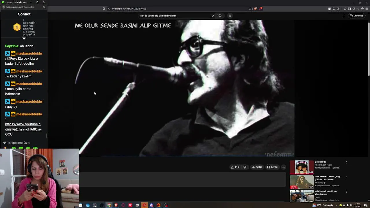Open Cem Karaca Tamirci Çırağı thumbnail
This screenshot has width=370, height=208.
click(x=301, y=182)
